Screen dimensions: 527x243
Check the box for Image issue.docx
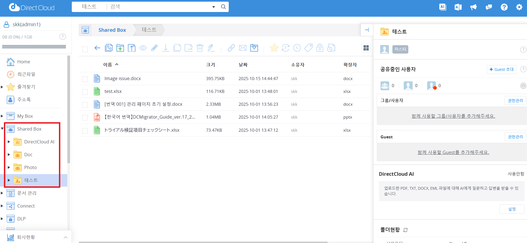[x=85, y=79]
